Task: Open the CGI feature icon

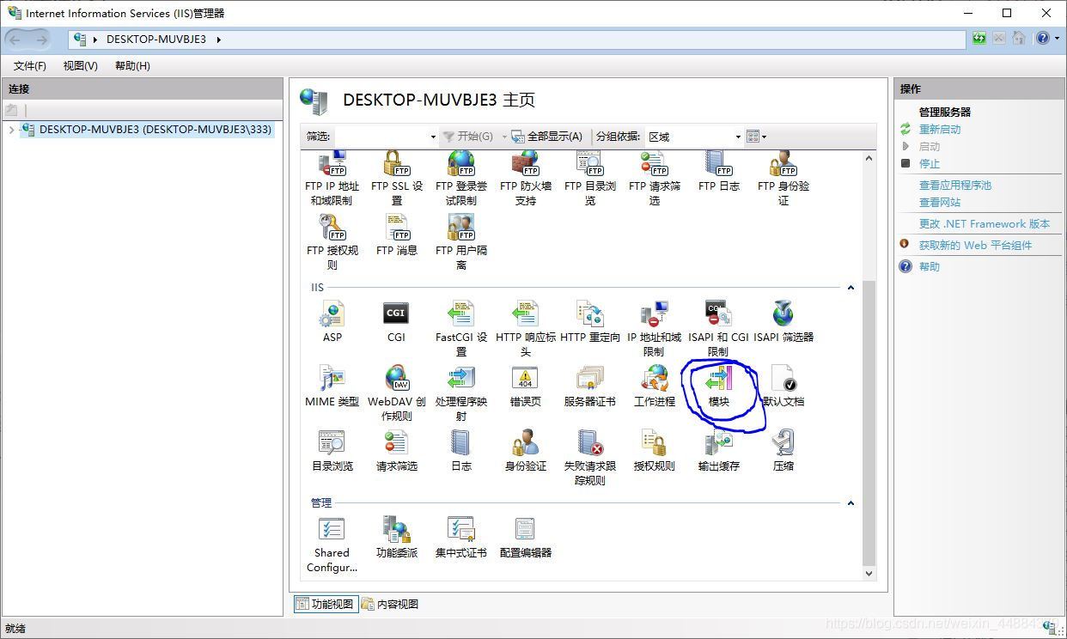Action: [396, 321]
